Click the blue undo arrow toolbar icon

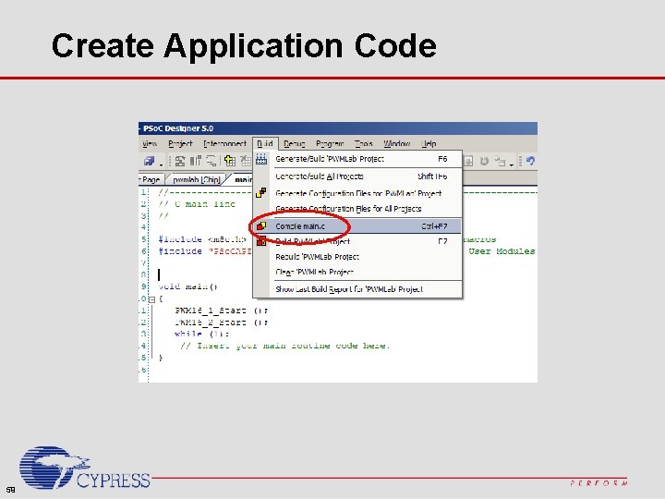tap(530, 161)
